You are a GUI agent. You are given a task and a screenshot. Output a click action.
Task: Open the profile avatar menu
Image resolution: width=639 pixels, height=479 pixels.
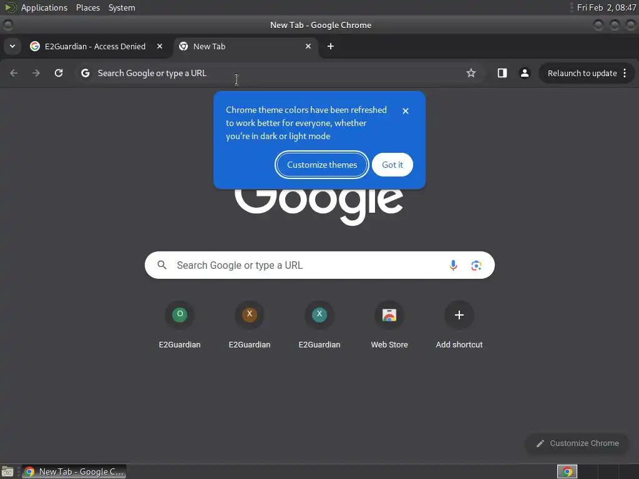point(524,74)
